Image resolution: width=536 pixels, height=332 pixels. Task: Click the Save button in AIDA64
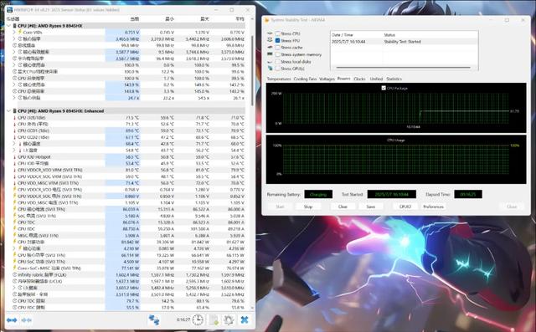[371, 207]
